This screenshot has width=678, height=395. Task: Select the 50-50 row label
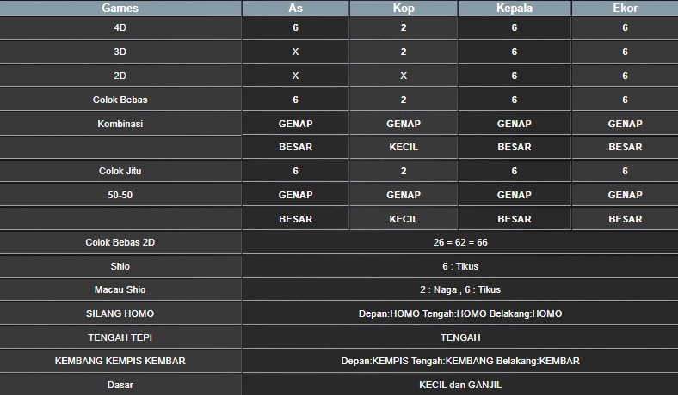pos(120,195)
